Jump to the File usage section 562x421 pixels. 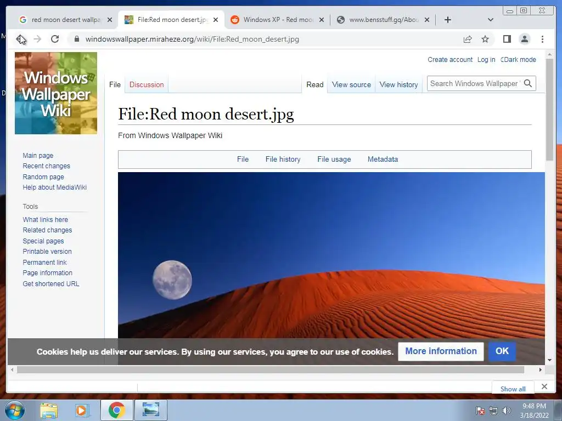334,160
